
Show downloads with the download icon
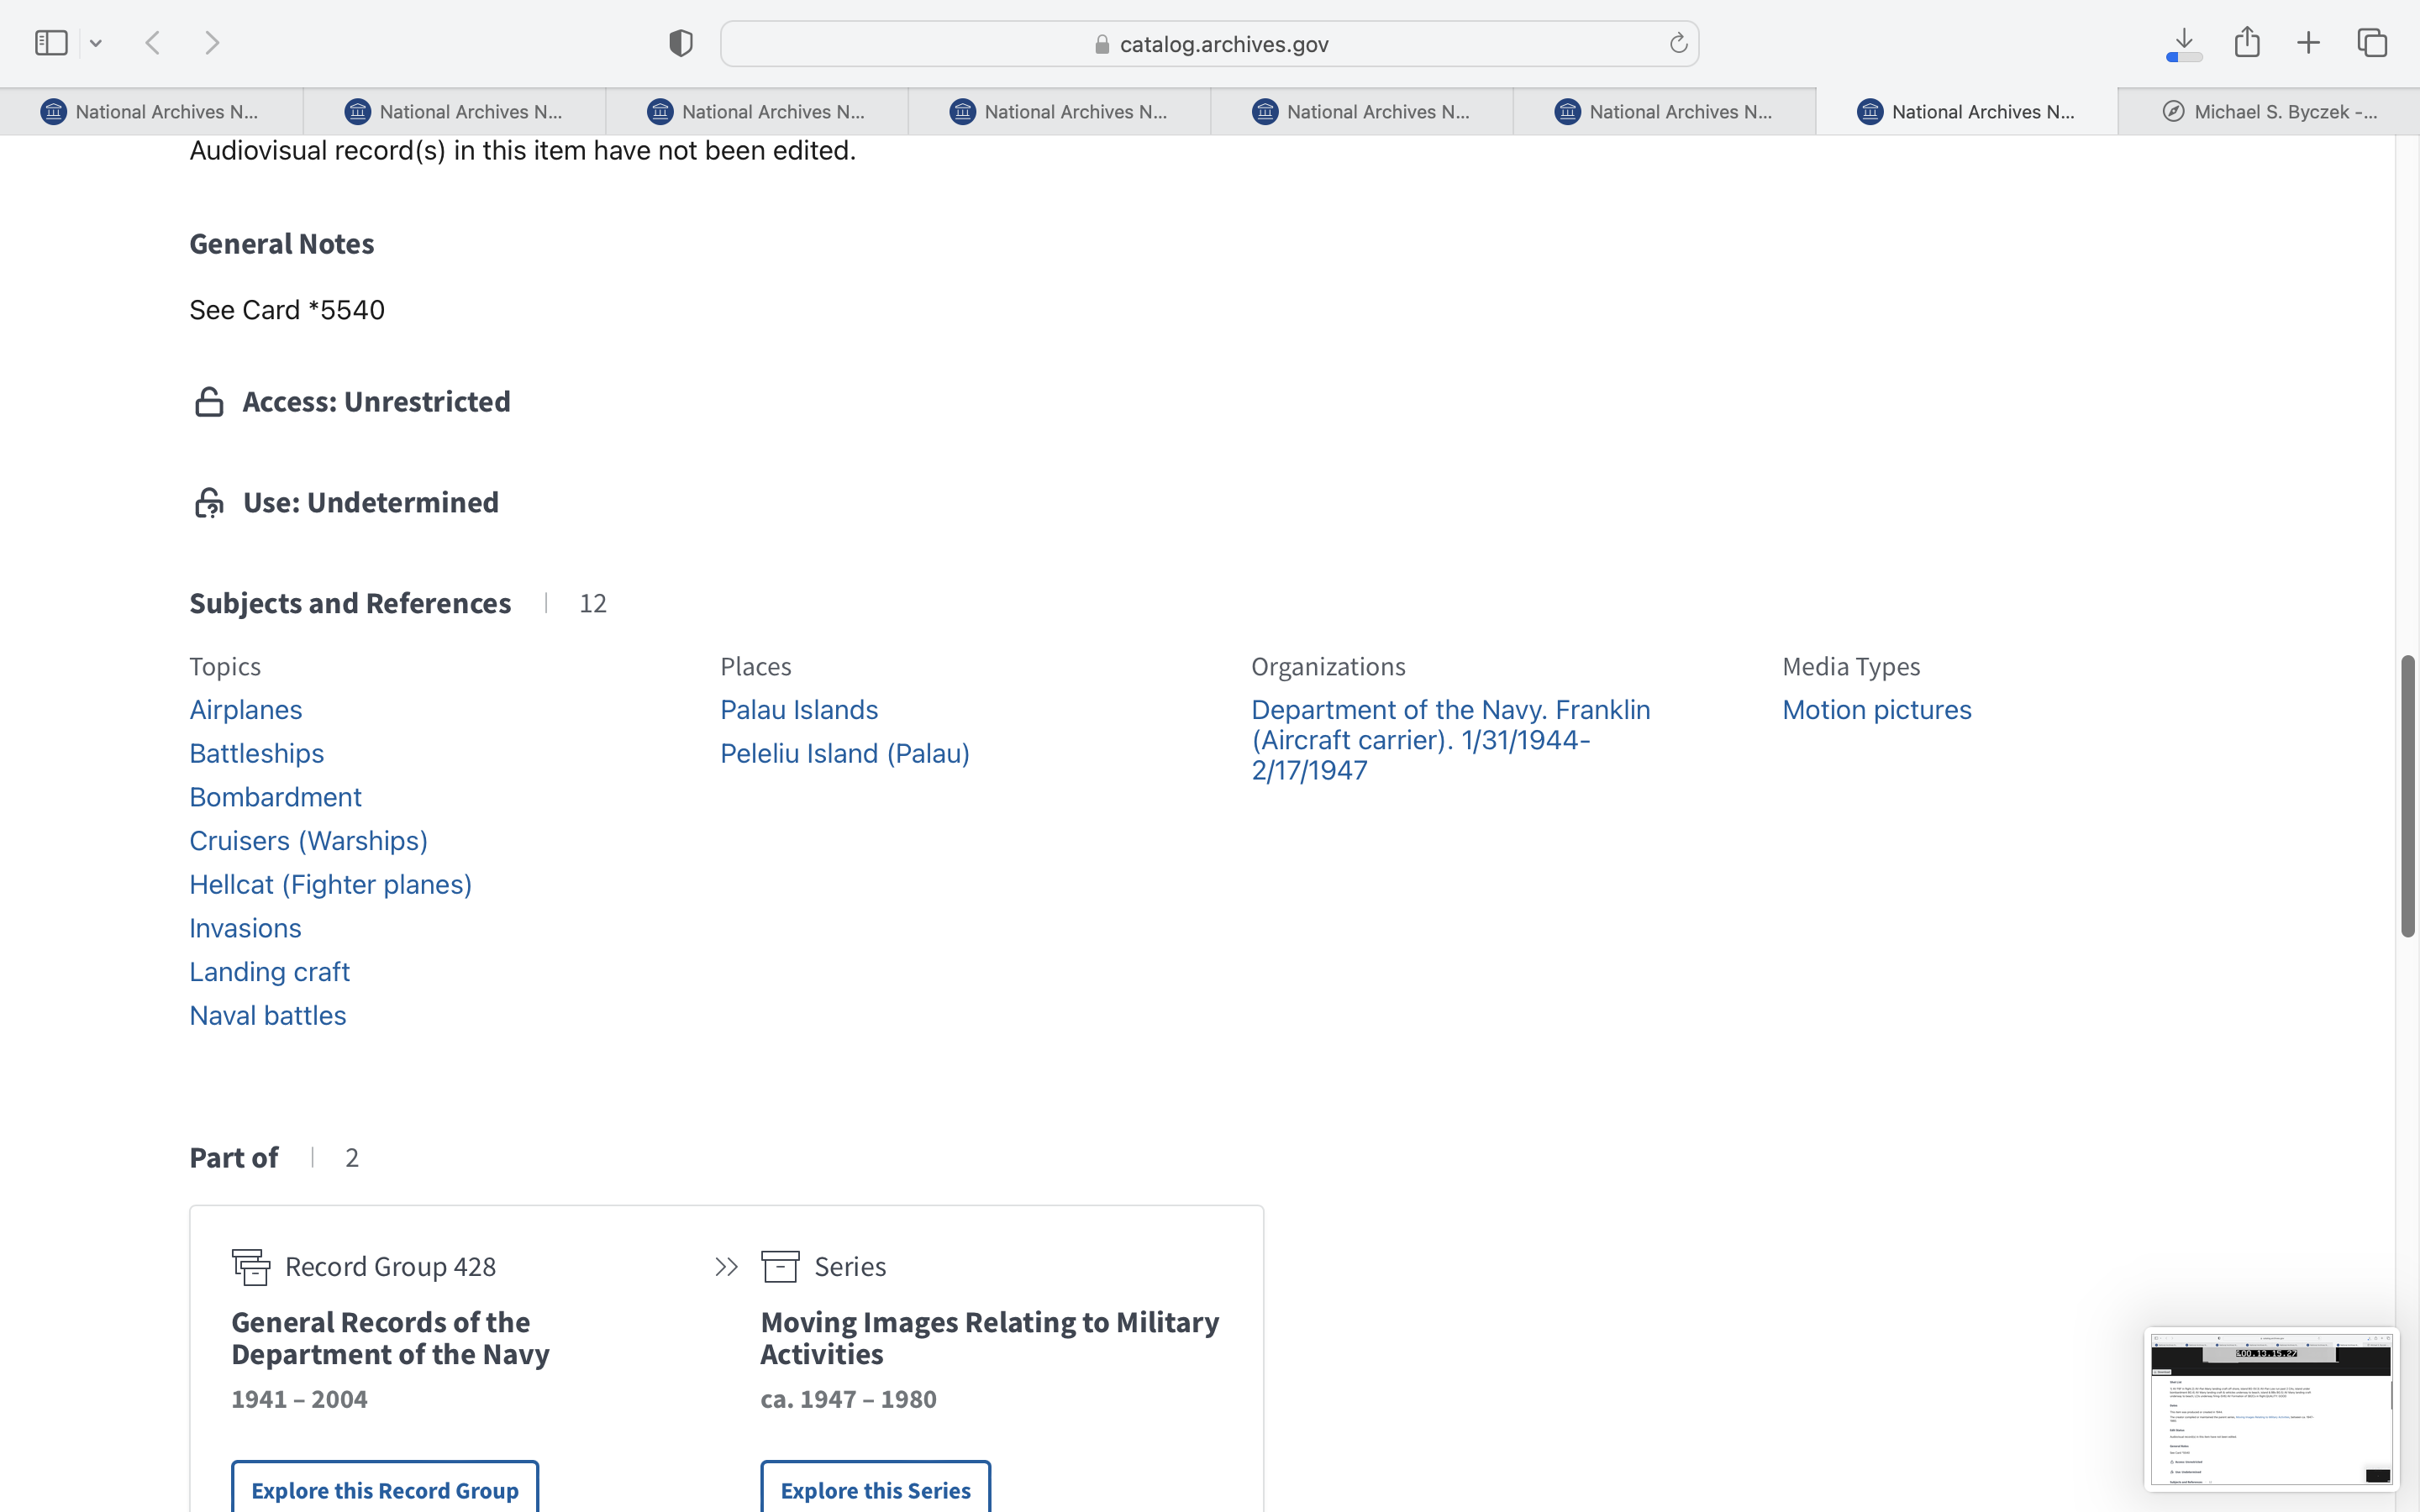pyautogui.click(x=2184, y=43)
